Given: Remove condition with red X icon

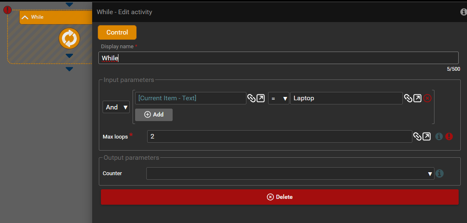Looking at the screenshot, I should pyautogui.click(x=427, y=99).
